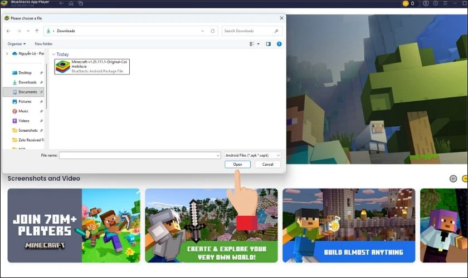Click the Cancel button in file dialog
The height and width of the screenshot is (278, 468).
click(x=268, y=164)
